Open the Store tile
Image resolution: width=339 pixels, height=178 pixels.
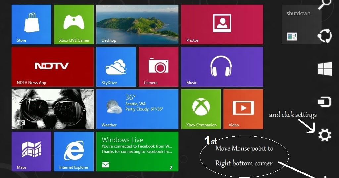(x=31, y=24)
